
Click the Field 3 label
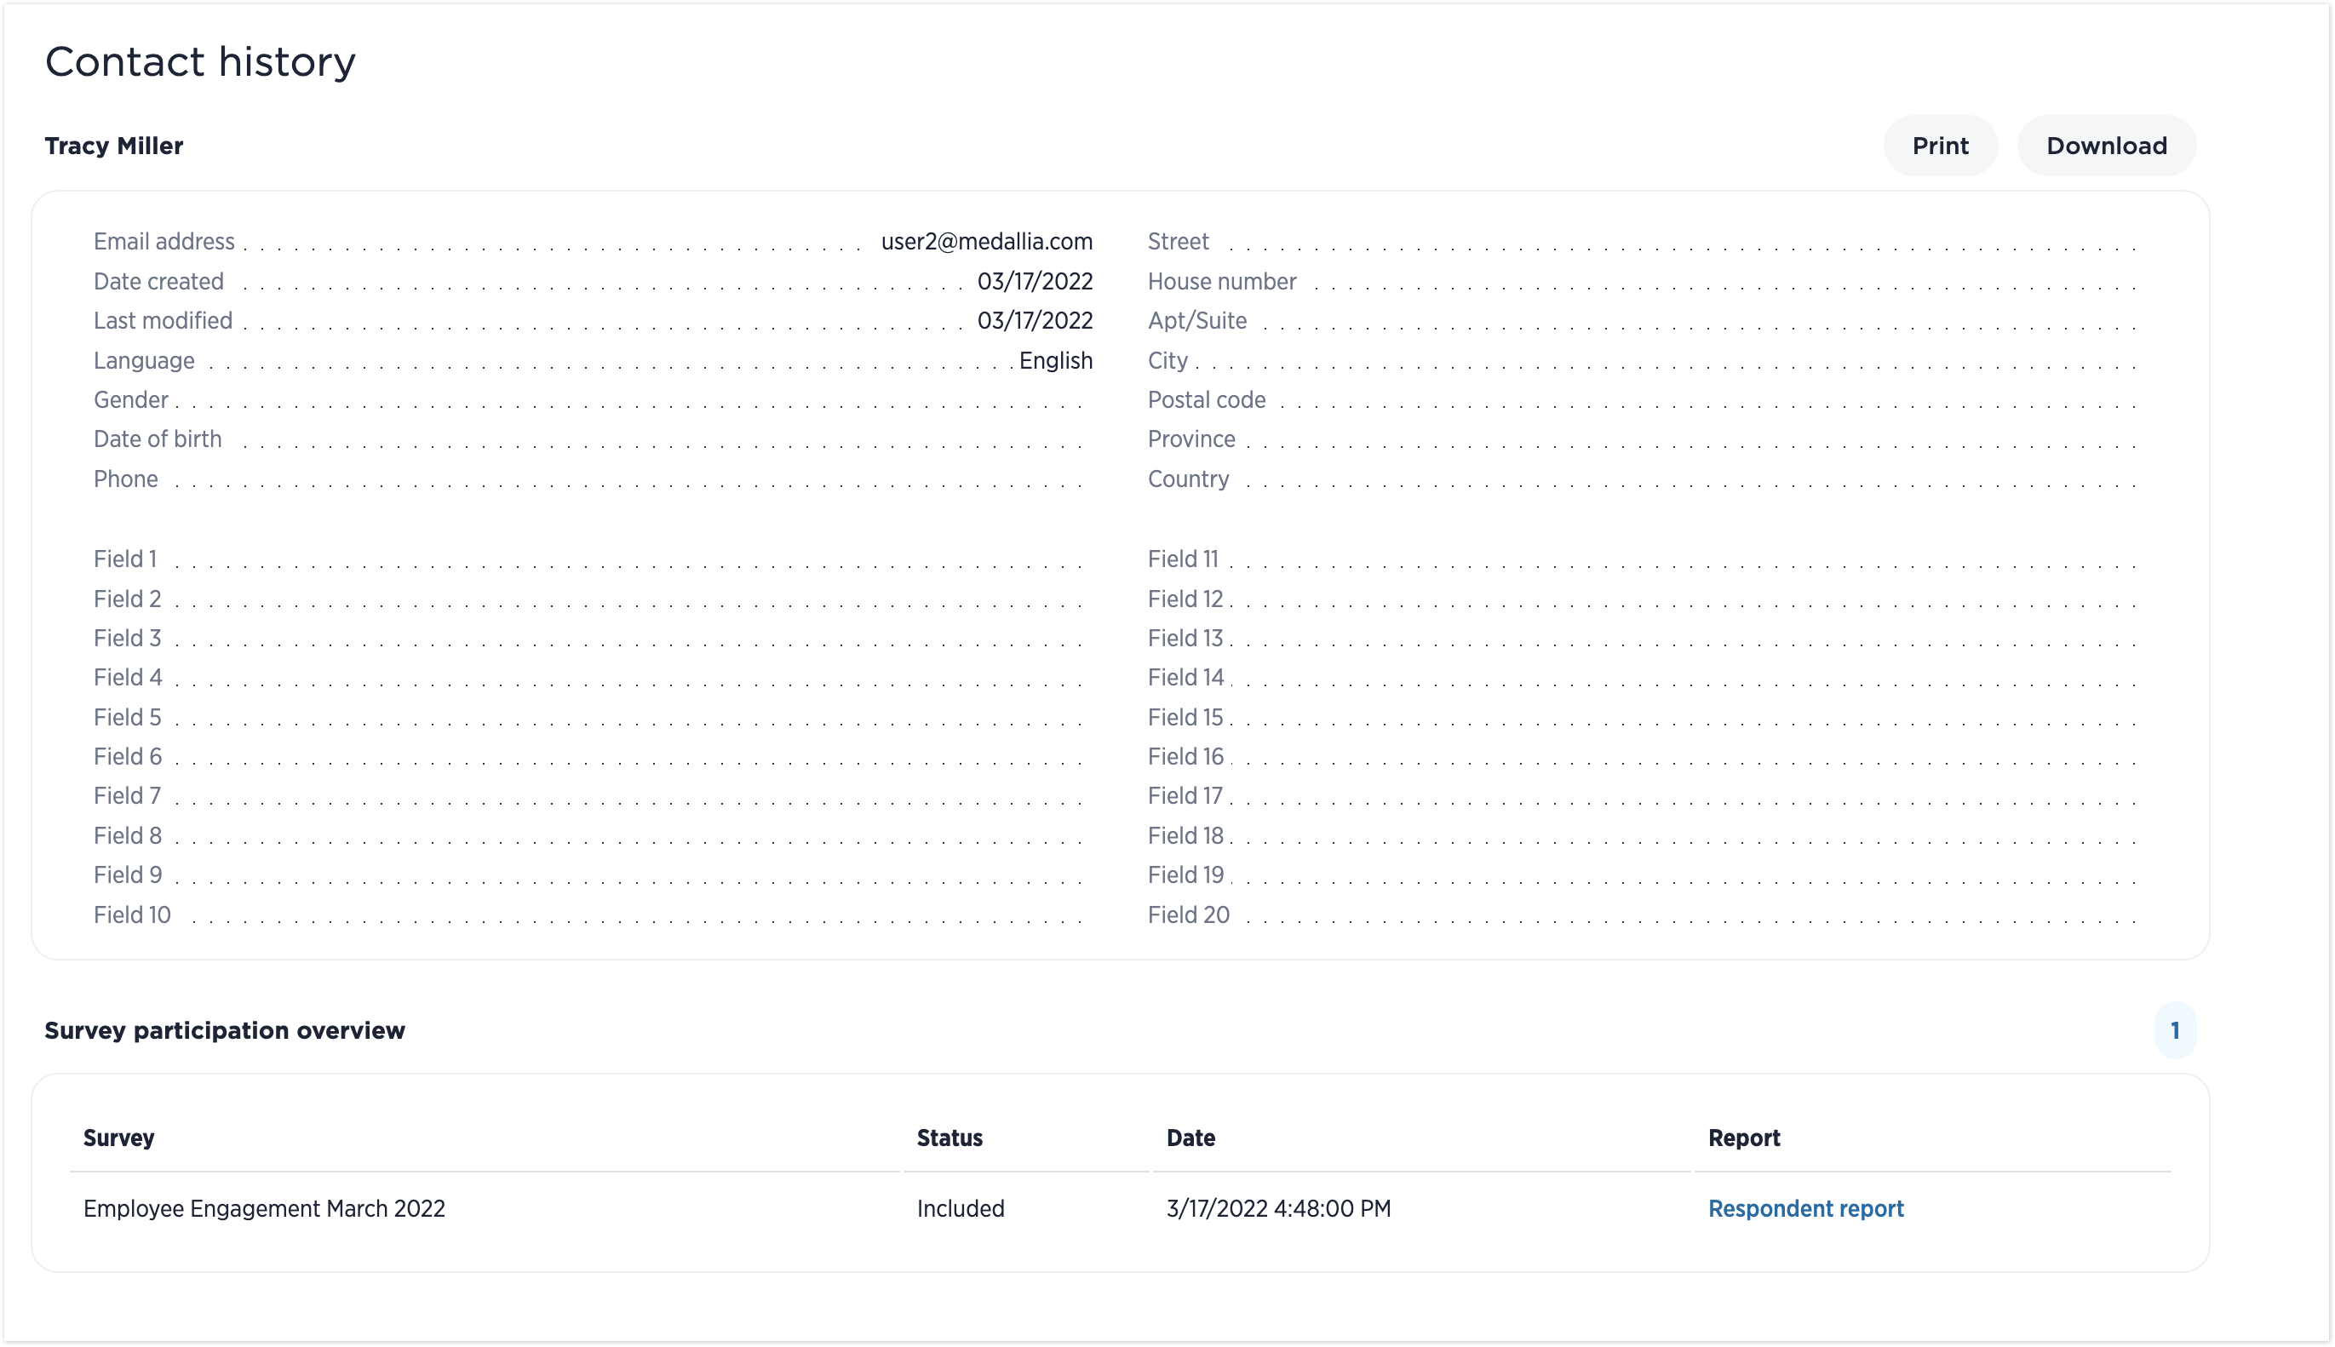click(x=128, y=639)
